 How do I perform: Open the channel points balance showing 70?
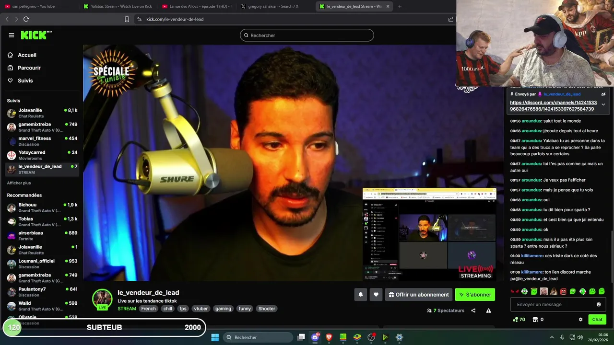(519, 320)
